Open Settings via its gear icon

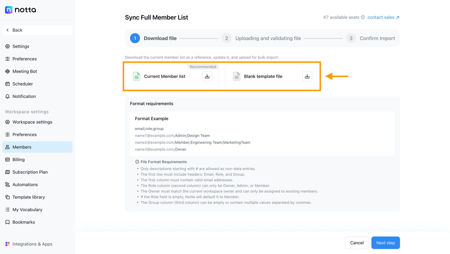tap(7, 46)
